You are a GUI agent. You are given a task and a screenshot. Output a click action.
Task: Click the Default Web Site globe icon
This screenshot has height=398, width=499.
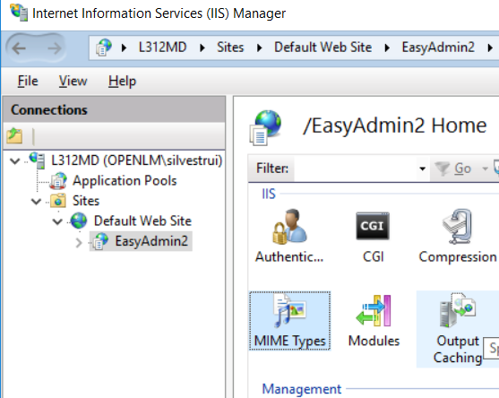79,221
